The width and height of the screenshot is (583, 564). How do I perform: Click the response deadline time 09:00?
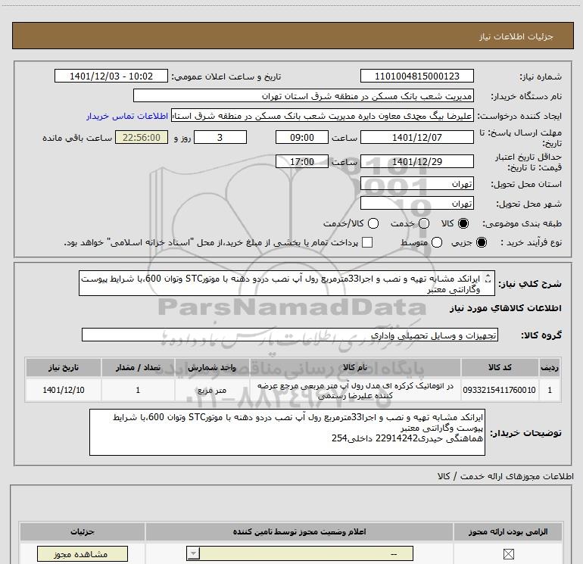click(x=302, y=137)
